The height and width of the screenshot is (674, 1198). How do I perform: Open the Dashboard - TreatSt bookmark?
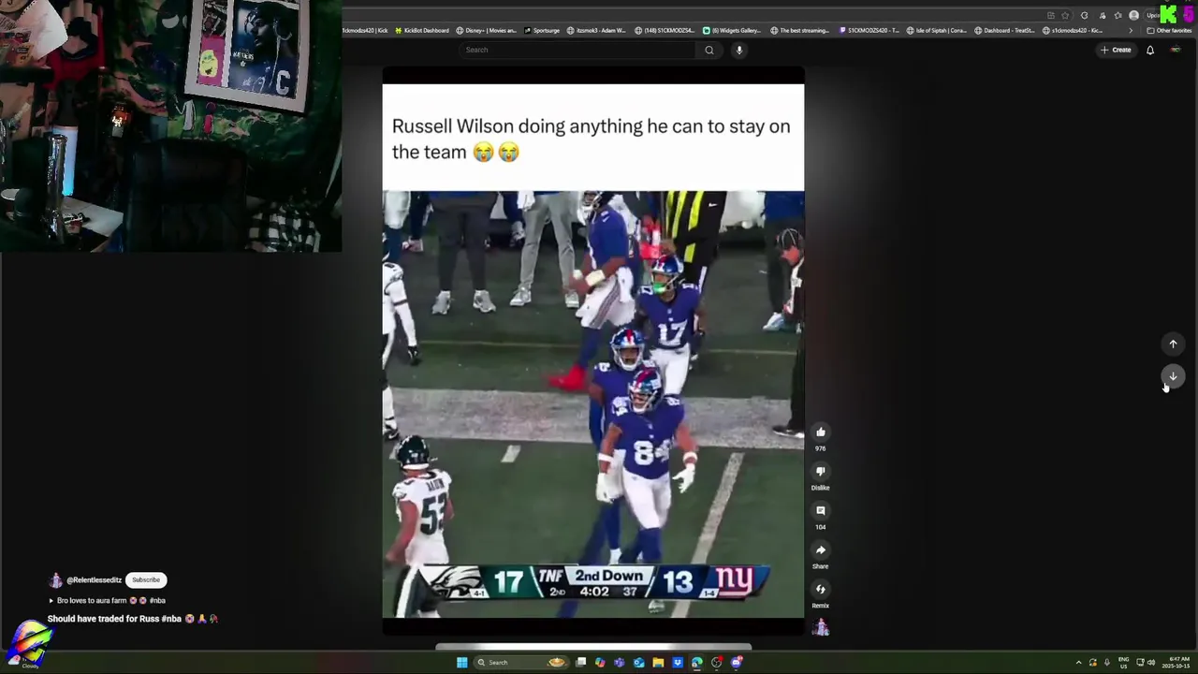coord(1005,30)
